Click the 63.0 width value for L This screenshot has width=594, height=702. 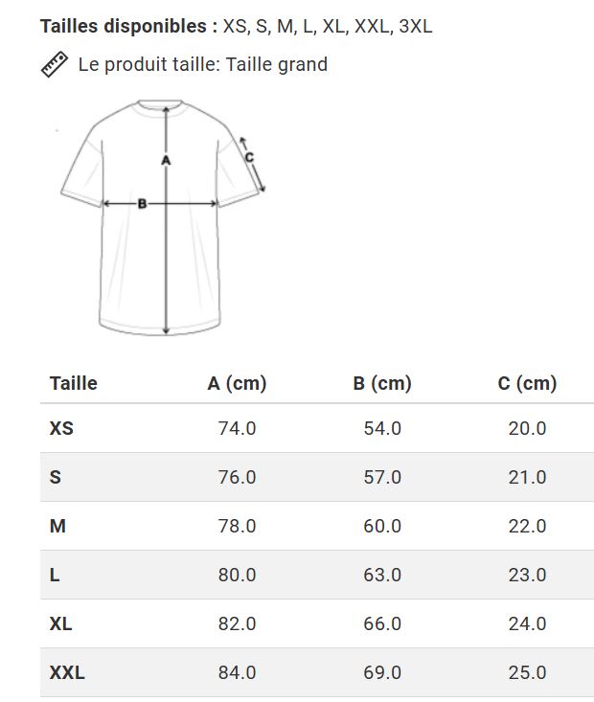pyautogui.click(x=382, y=575)
